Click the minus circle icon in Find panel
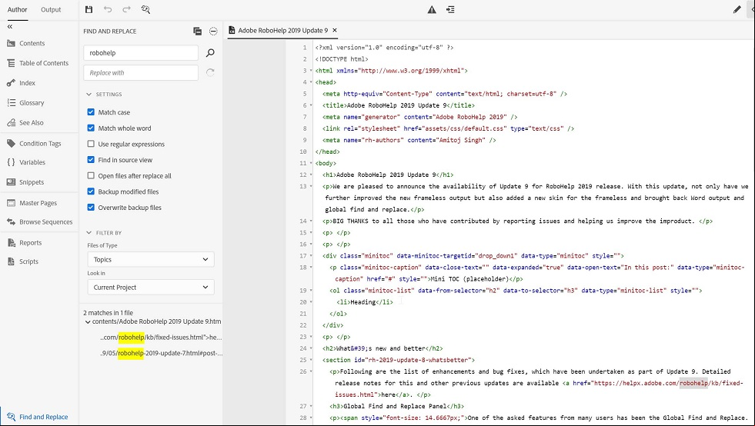 point(213,32)
